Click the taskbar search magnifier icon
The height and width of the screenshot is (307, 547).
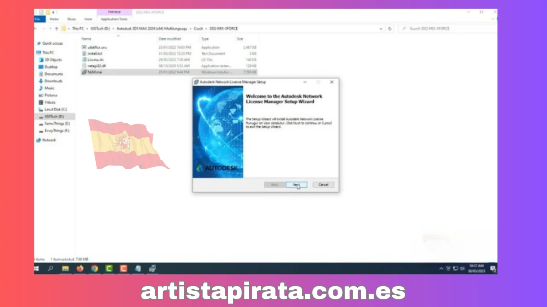coord(51,269)
